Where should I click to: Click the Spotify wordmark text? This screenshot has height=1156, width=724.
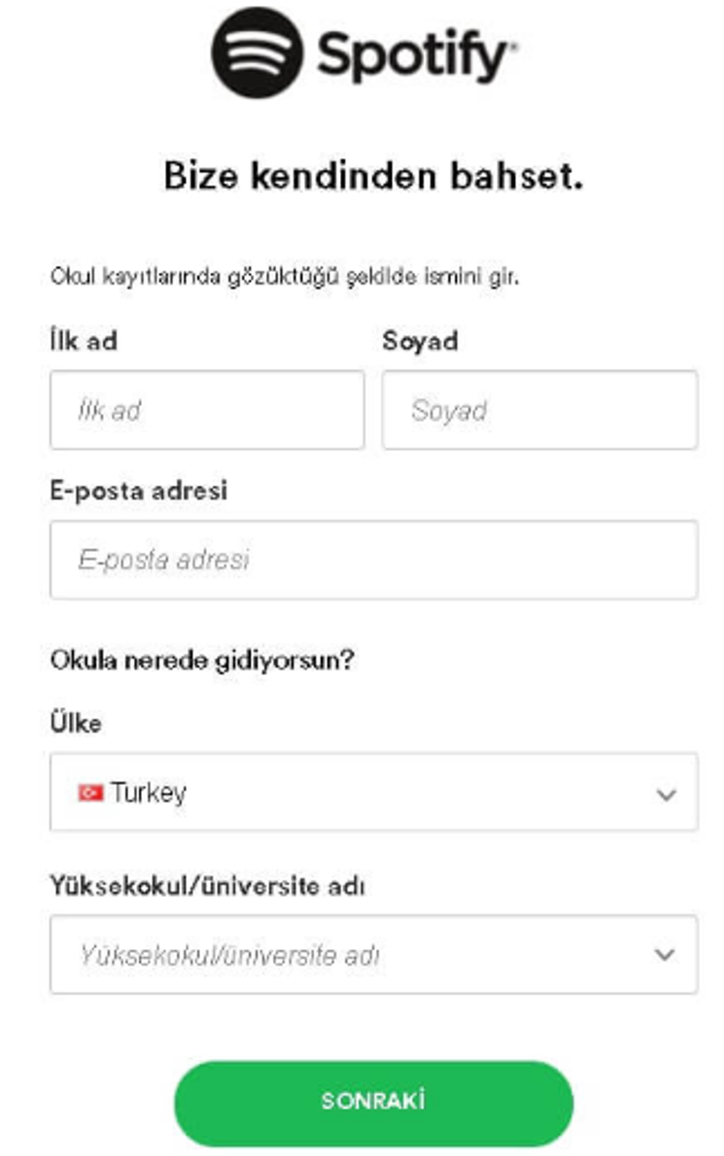coord(415,56)
